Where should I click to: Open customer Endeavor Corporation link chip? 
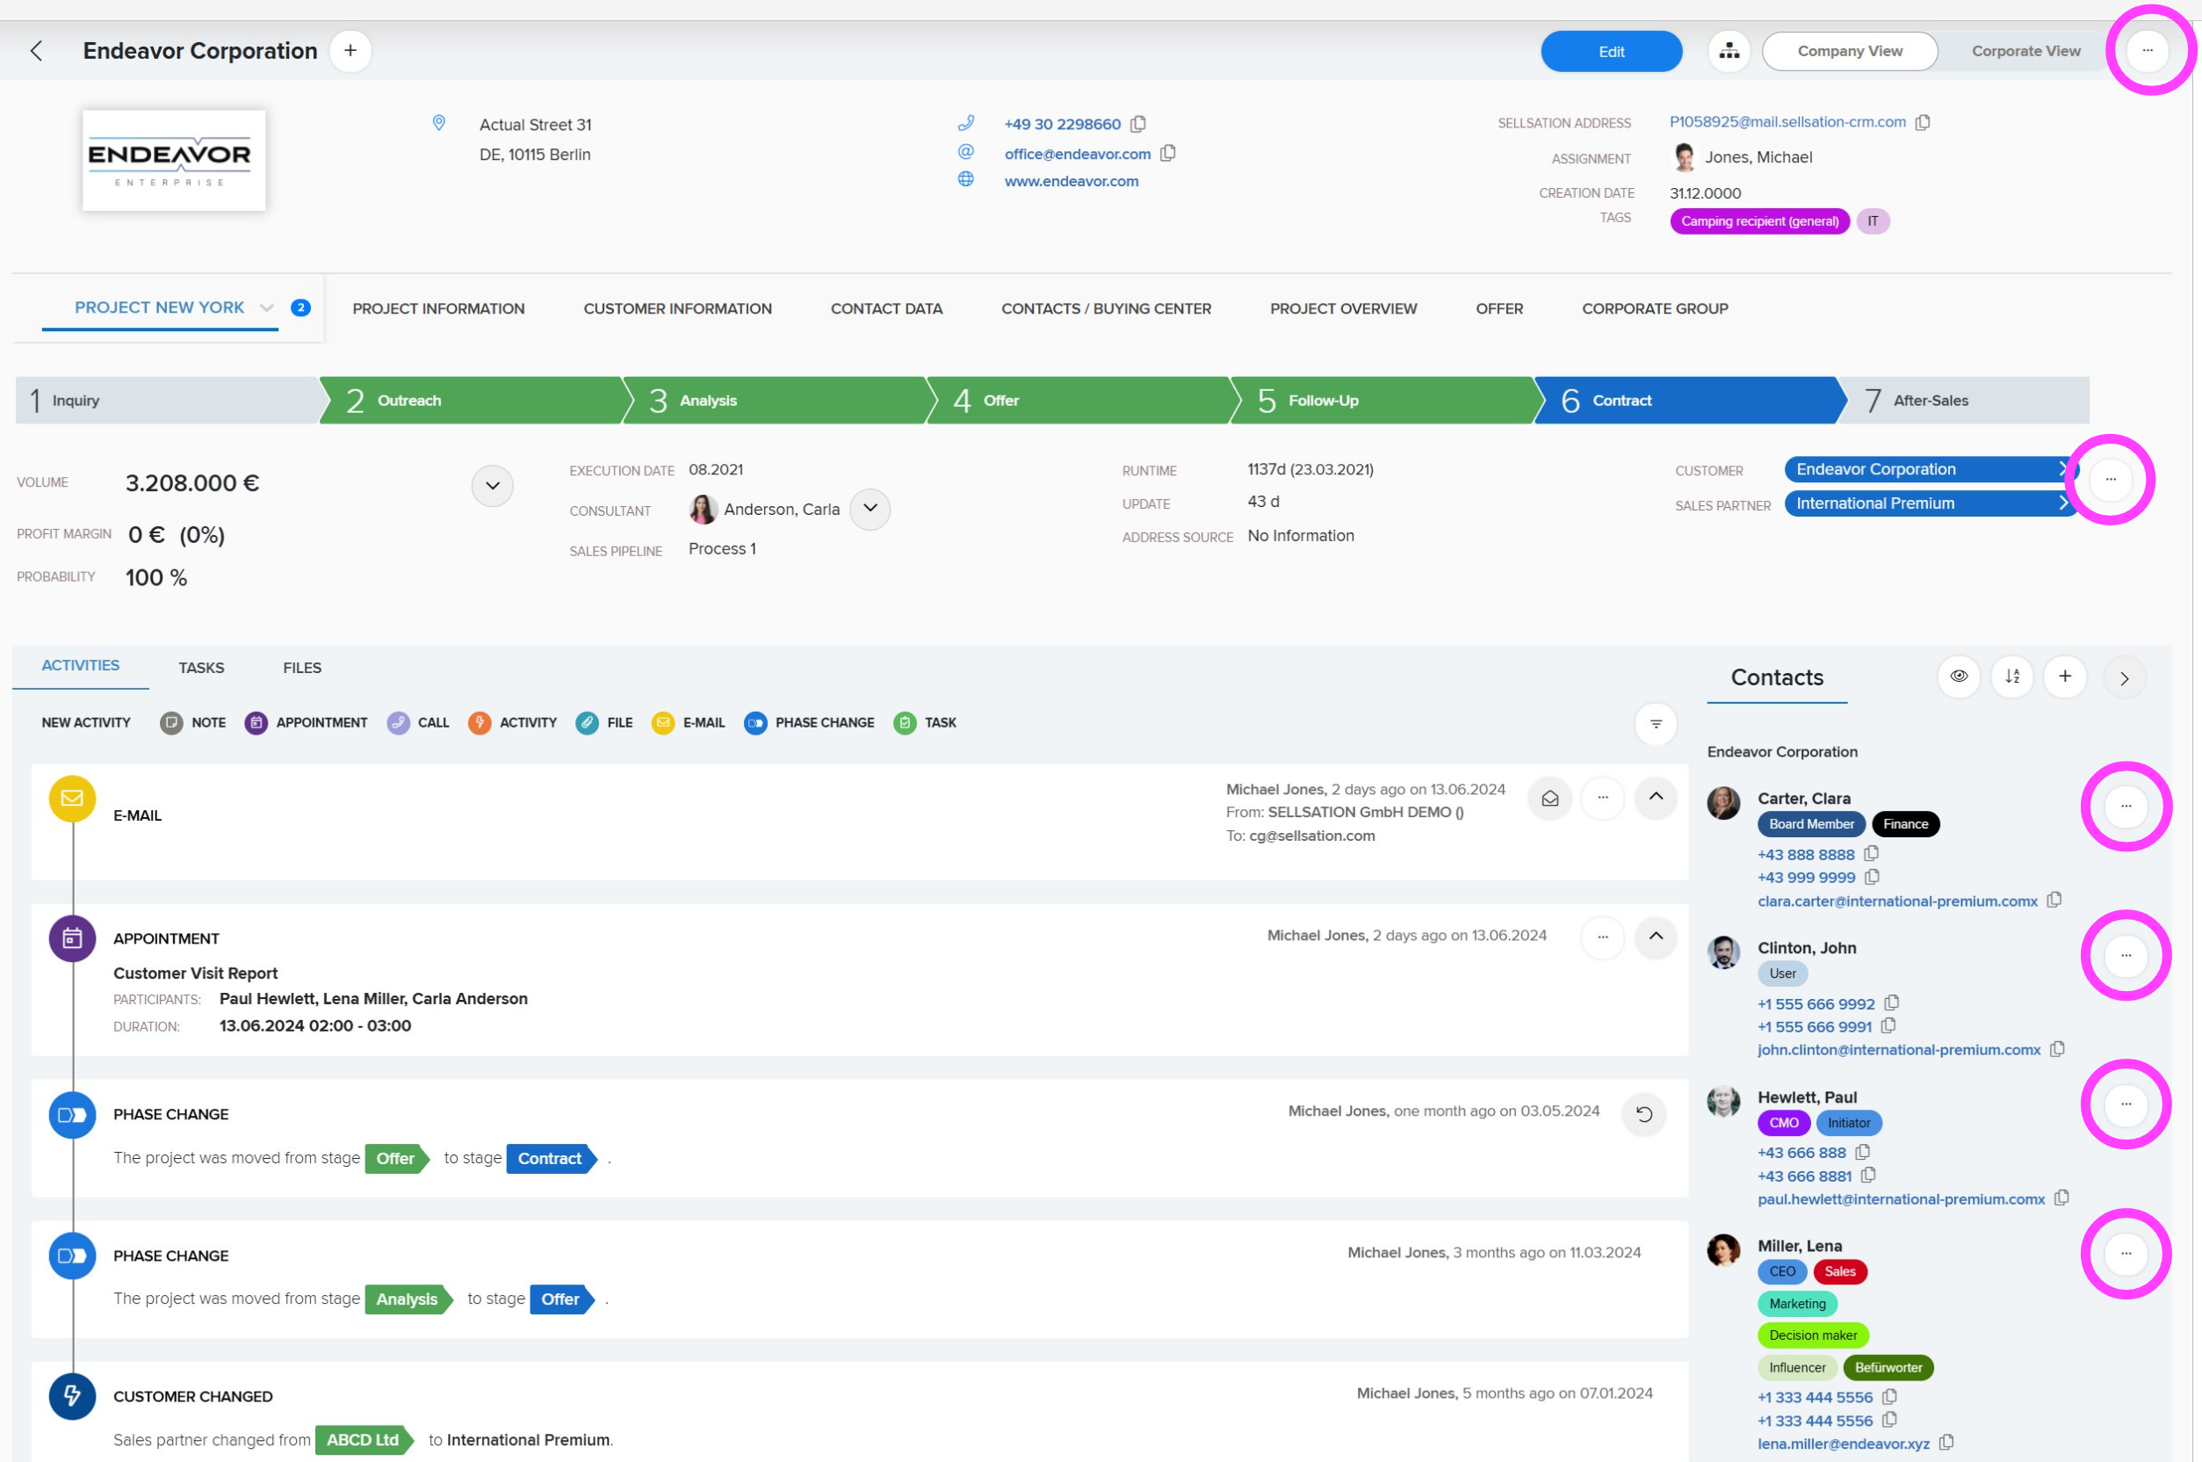(x=1931, y=469)
